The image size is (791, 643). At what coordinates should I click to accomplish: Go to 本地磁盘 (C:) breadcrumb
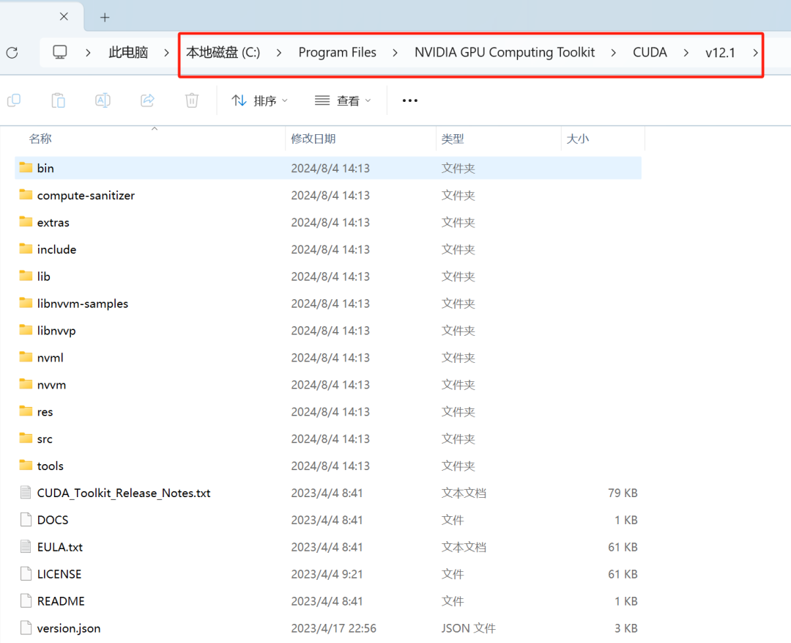click(223, 53)
